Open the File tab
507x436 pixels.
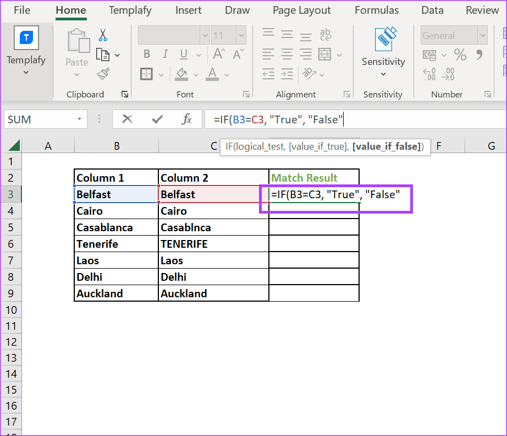[x=22, y=10]
